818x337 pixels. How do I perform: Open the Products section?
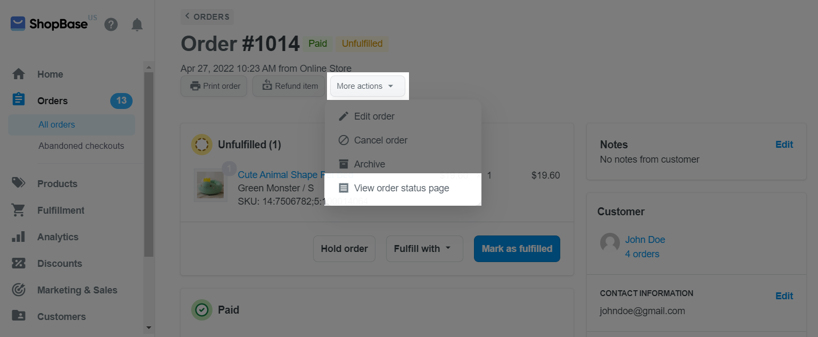(57, 184)
